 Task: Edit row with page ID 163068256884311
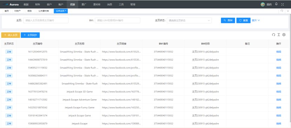[279, 76]
